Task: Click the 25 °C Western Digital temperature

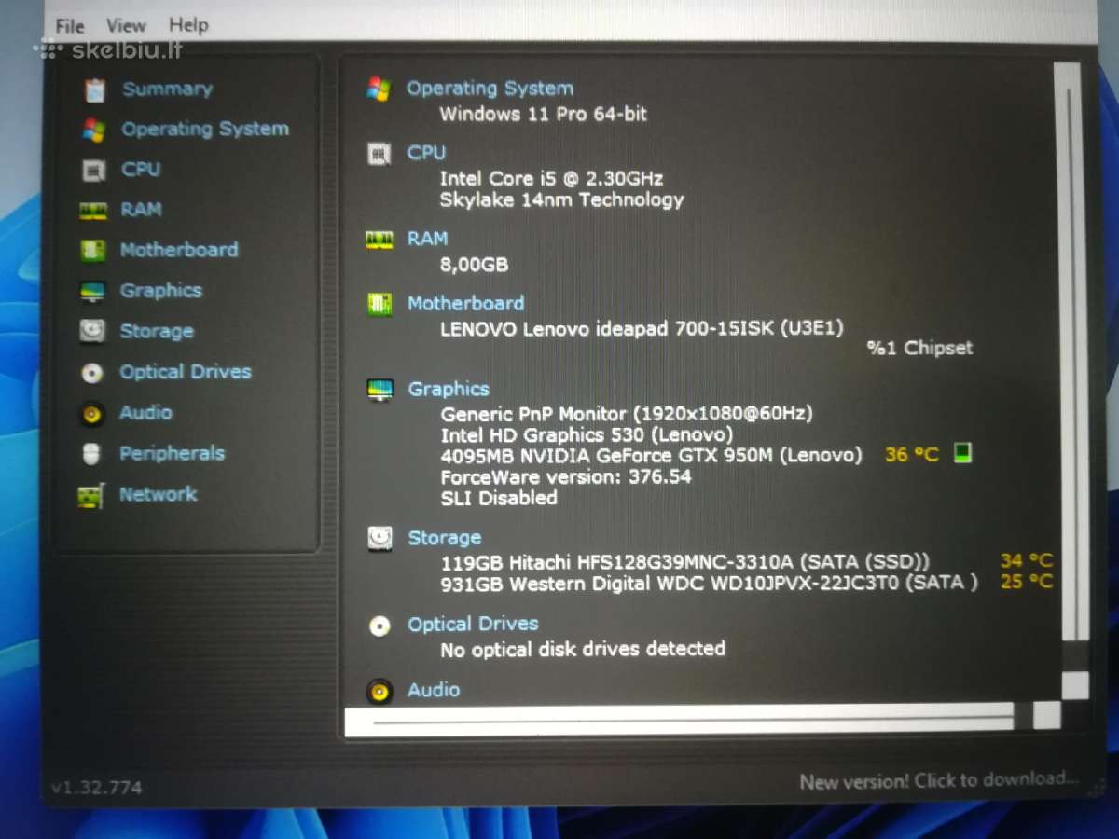Action: [x=1026, y=582]
